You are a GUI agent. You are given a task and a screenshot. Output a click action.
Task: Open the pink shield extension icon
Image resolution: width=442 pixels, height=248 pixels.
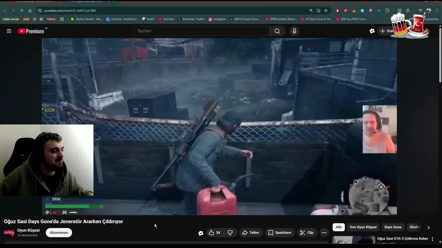371,11
